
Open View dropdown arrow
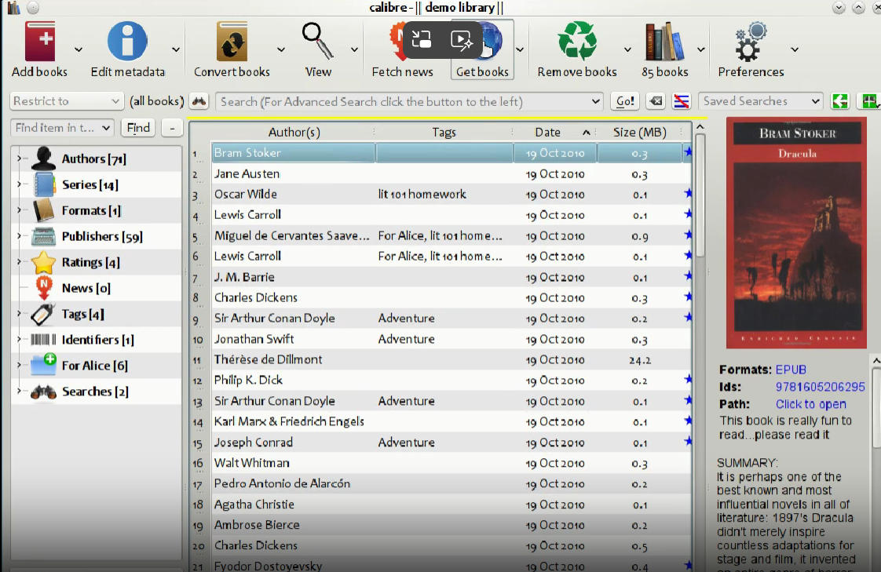click(354, 49)
